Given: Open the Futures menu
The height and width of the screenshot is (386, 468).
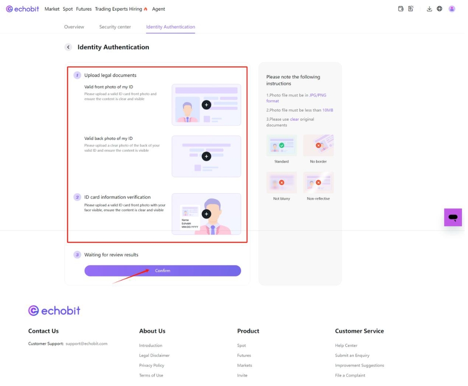Looking at the screenshot, I should [x=84, y=9].
